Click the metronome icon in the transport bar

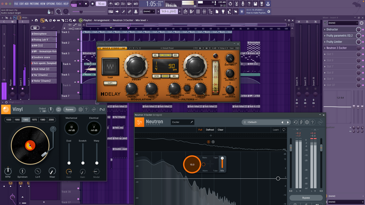pyautogui.click(x=111, y=4)
